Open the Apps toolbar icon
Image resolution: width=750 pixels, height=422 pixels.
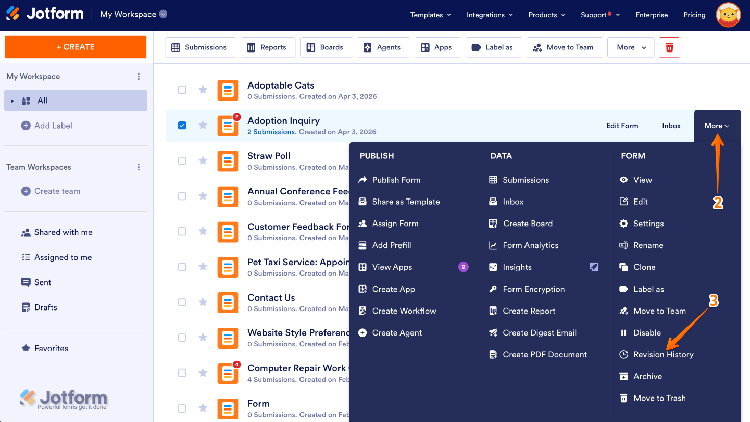coord(438,47)
